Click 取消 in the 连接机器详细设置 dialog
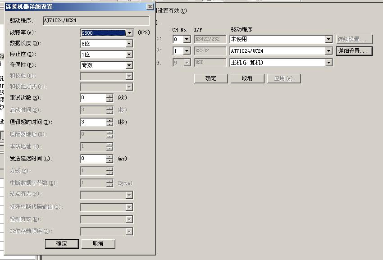 (98, 243)
